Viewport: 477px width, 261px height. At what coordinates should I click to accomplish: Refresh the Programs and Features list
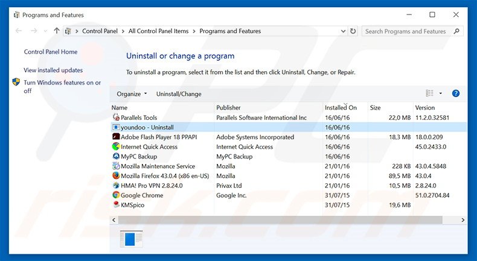(x=353, y=31)
